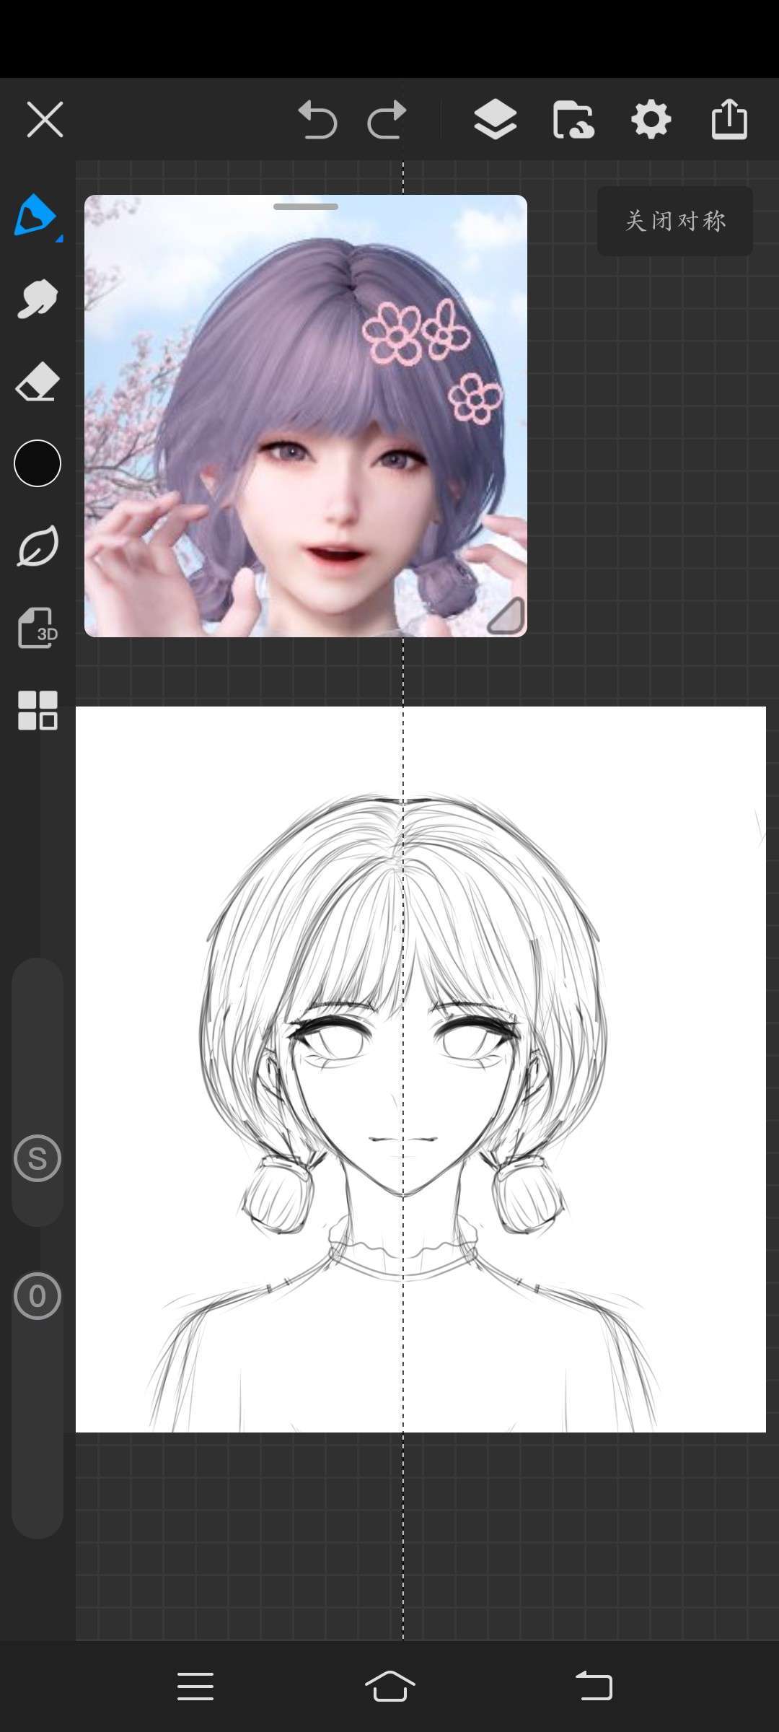This screenshot has width=779, height=1732.
Task: Close the drawing canvas with X
Action: pyautogui.click(x=45, y=120)
